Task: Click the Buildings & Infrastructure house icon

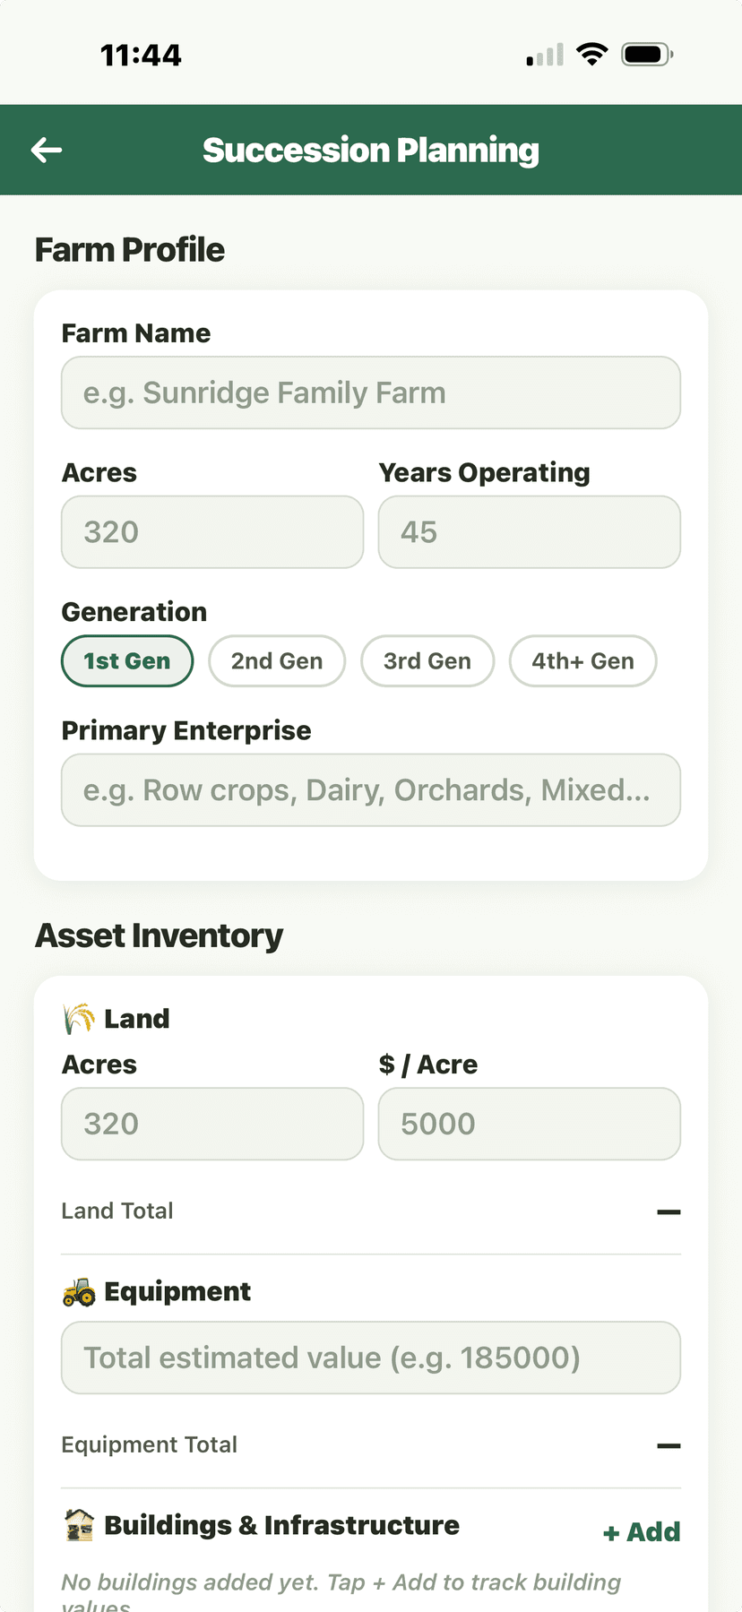Action: point(80,1524)
